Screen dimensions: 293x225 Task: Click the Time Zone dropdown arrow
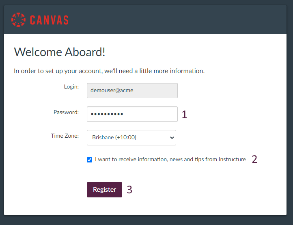tap(172, 138)
